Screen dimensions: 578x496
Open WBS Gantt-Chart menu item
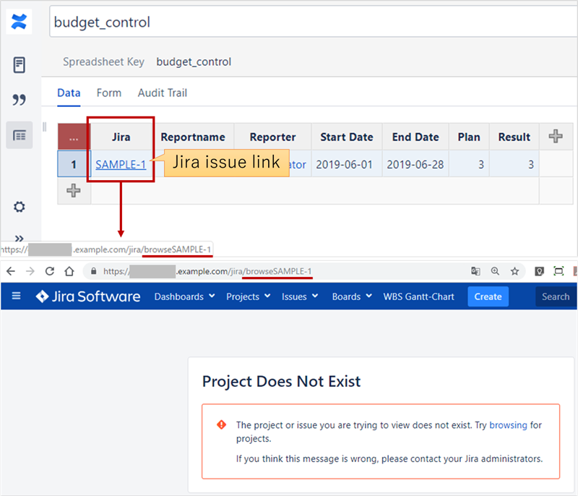click(x=418, y=296)
